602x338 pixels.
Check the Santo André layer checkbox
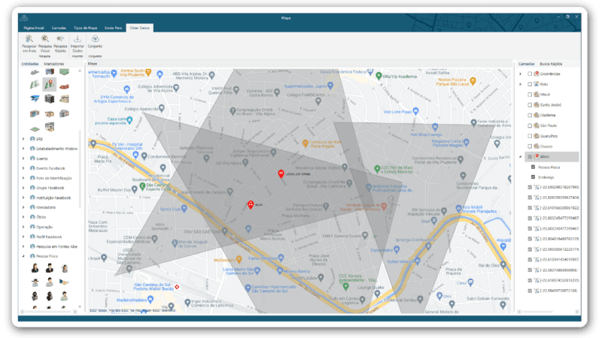pos(530,104)
